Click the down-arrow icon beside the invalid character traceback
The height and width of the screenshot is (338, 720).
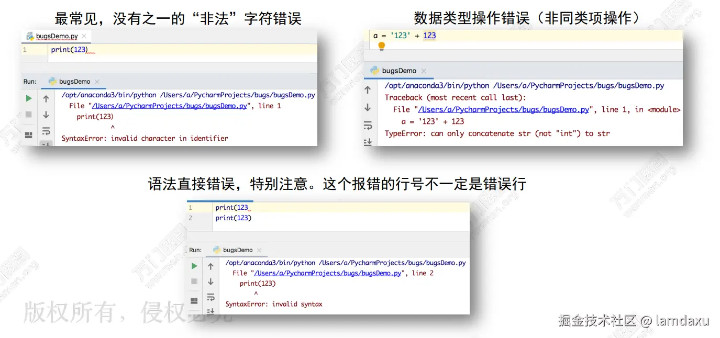click(x=46, y=115)
